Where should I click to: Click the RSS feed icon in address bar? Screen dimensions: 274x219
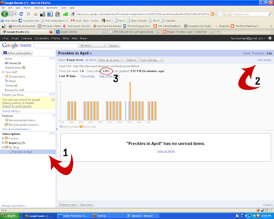coord(212,14)
